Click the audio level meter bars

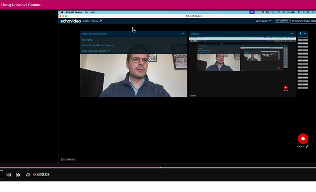click(303, 63)
